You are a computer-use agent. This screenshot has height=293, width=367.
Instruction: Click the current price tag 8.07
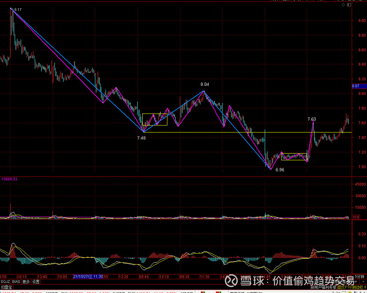(x=359, y=86)
